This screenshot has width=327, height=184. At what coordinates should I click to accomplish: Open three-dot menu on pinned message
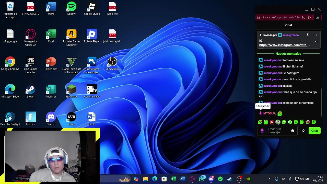(x=316, y=35)
